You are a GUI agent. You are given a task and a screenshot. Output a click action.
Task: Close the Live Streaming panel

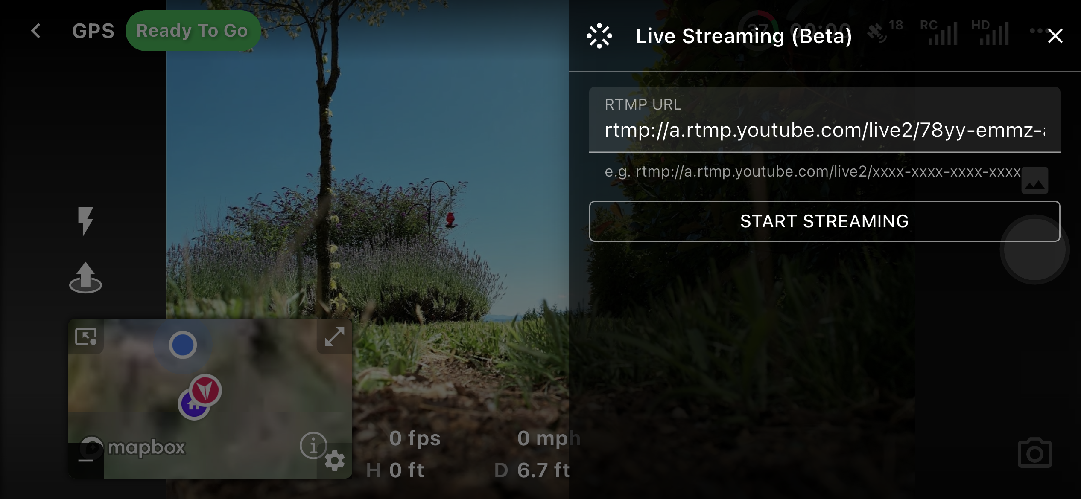point(1055,36)
